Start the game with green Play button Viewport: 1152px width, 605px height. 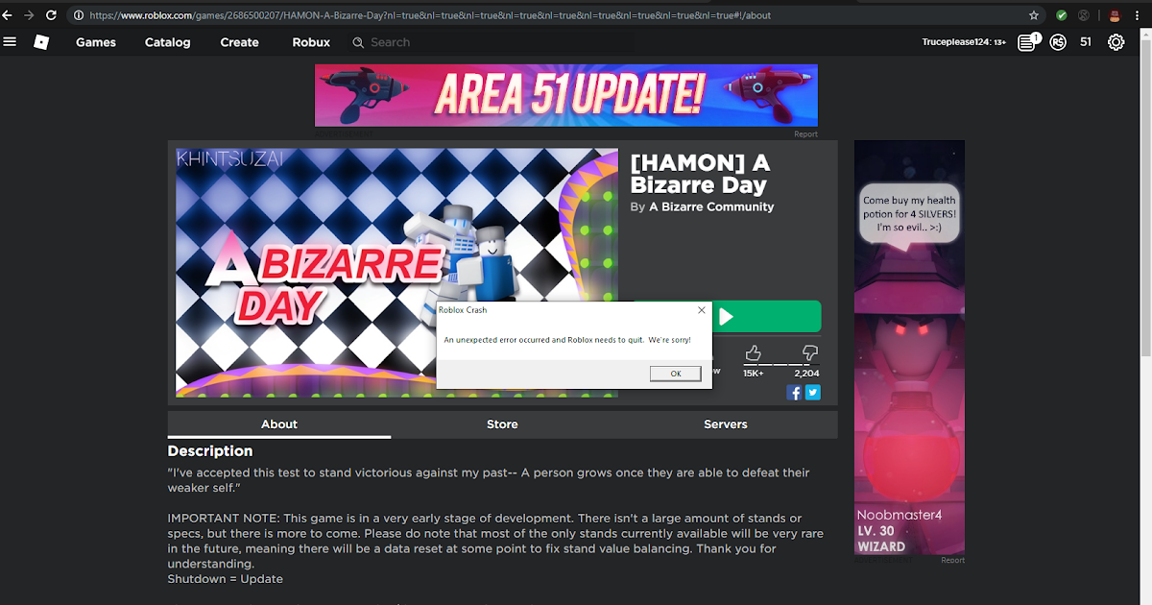[766, 316]
